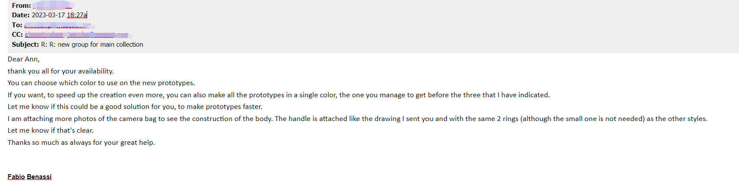
Task: Click the blurred sender in From field
Action: point(54,5)
